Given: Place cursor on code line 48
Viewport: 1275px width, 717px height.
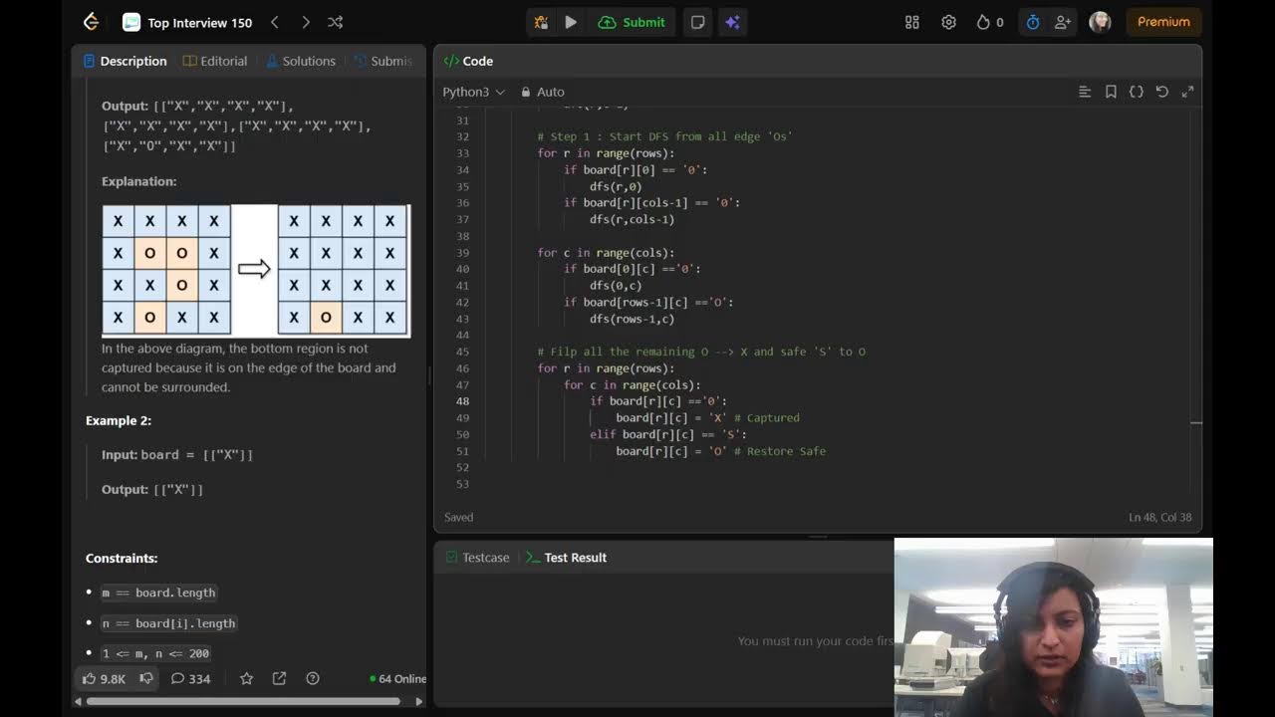Looking at the screenshot, I should 658,401.
